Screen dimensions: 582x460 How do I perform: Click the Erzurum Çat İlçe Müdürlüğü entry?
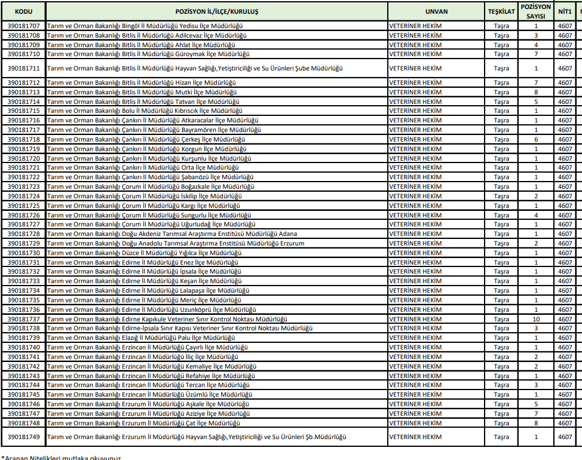click(x=143, y=424)
